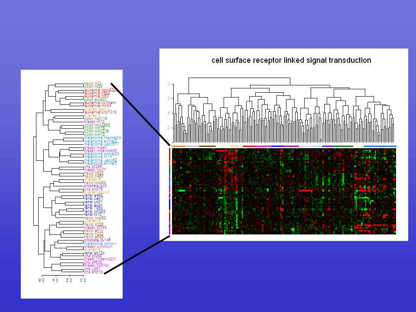Image resolution: width=416 pixels, height=312 pixels.
Task: Select the 'colon.km12' label
Action: pyautogui.click(x=94, y=135)
